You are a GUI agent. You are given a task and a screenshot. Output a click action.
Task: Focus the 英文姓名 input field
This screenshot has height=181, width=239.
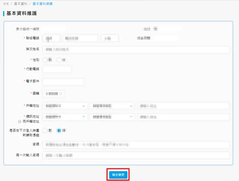(136, 49)
